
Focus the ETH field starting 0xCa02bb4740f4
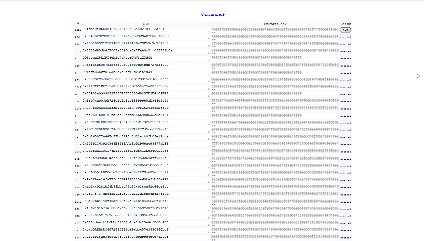click(x=146, y=202)
